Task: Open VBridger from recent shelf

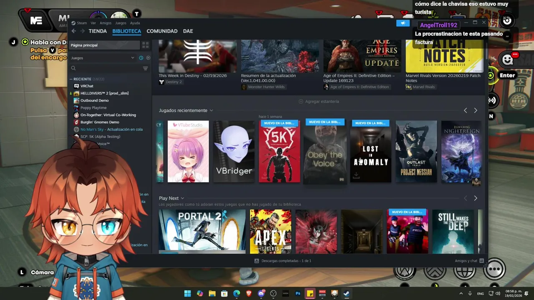Action: (234, 152)
